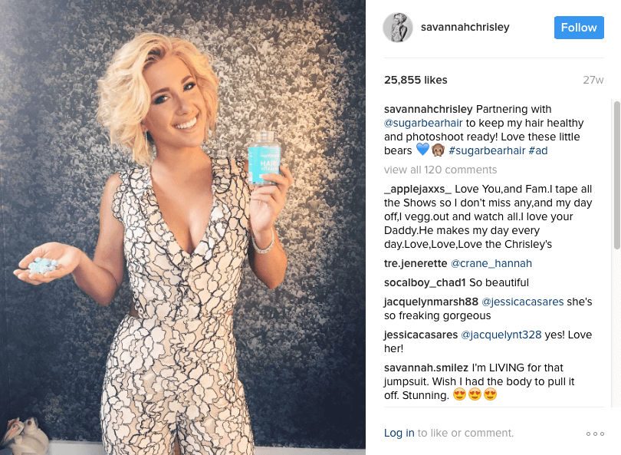This screenshot has width=621, height=455.
Task: Open the three-dots more options icon
Action: [595, 434]
